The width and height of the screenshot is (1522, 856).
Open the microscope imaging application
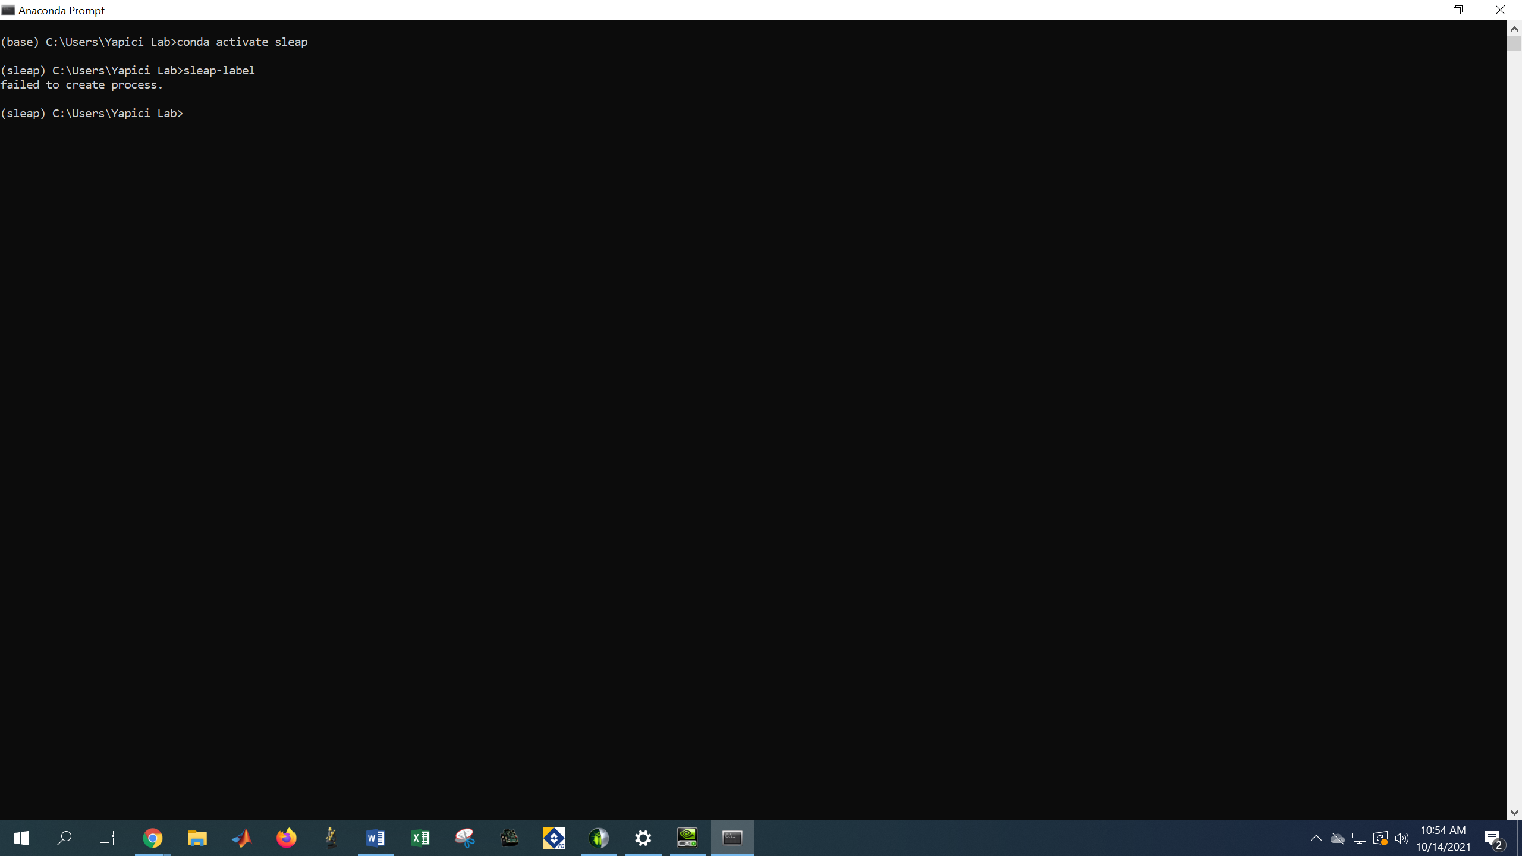[x=331, y=838]
